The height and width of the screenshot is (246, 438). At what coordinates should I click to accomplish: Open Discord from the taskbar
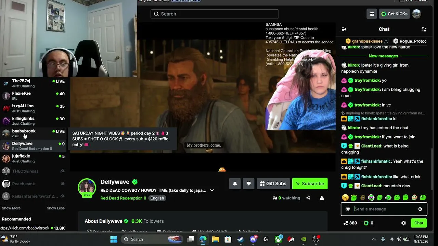click(253, 239)
